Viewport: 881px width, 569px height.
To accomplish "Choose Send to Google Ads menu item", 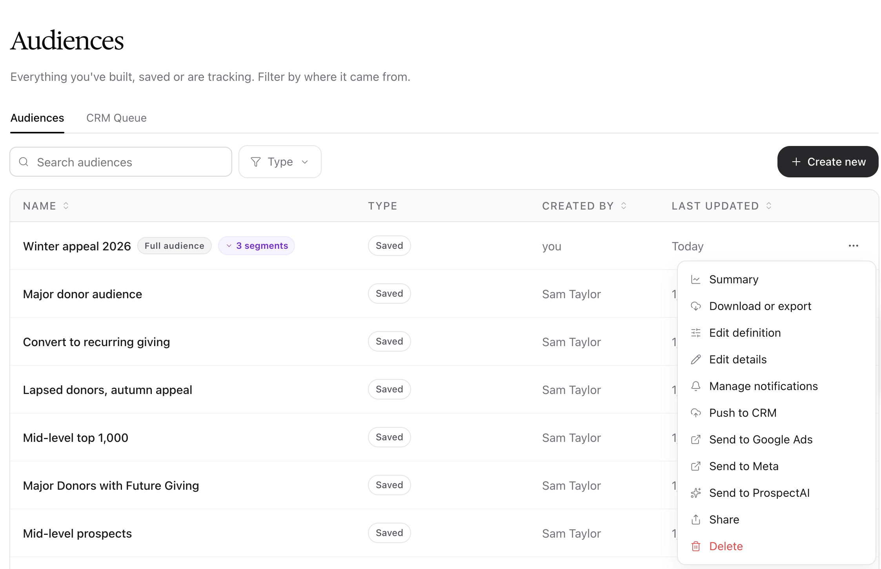I will (x=777, y=440).
